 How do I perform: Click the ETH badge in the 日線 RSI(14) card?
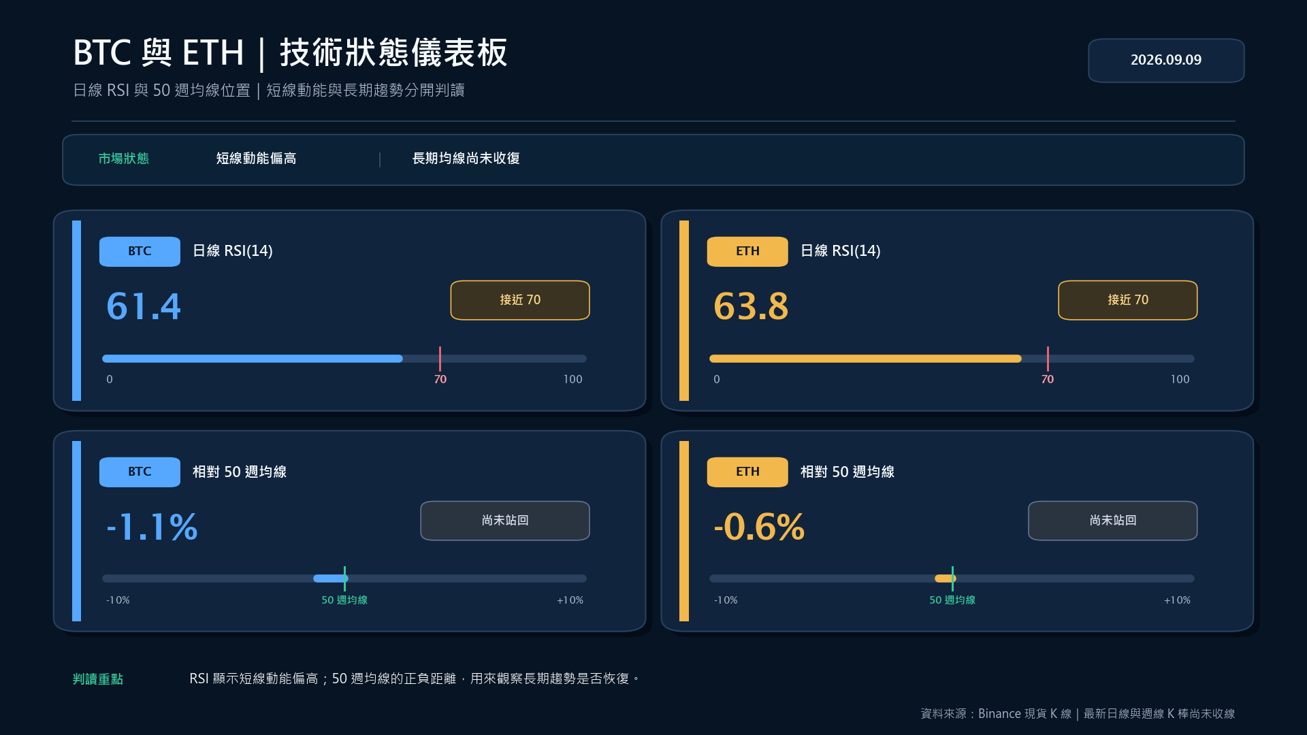[x=747, y=251]
